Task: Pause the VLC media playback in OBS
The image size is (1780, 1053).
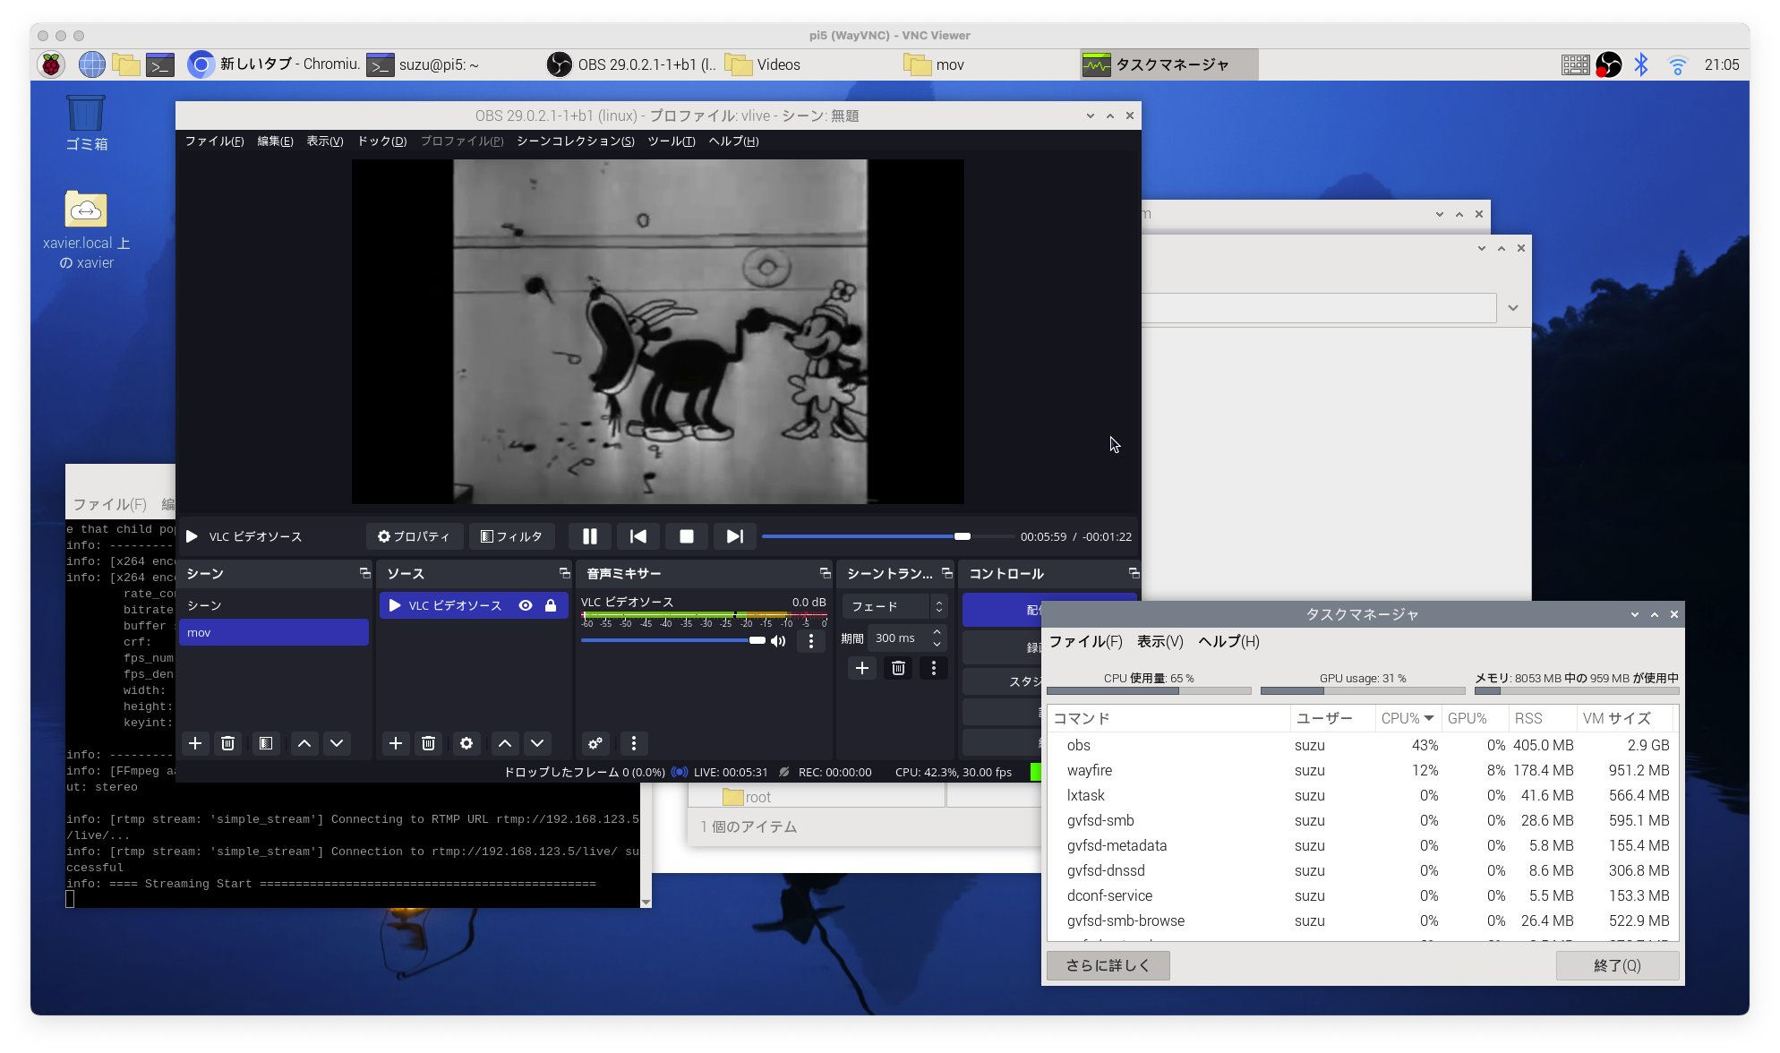Action: 589,536
